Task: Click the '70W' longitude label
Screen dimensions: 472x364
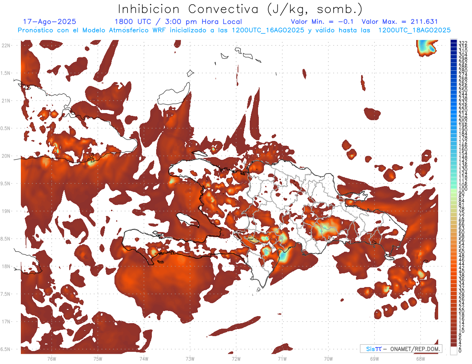Action: [328, 359]
